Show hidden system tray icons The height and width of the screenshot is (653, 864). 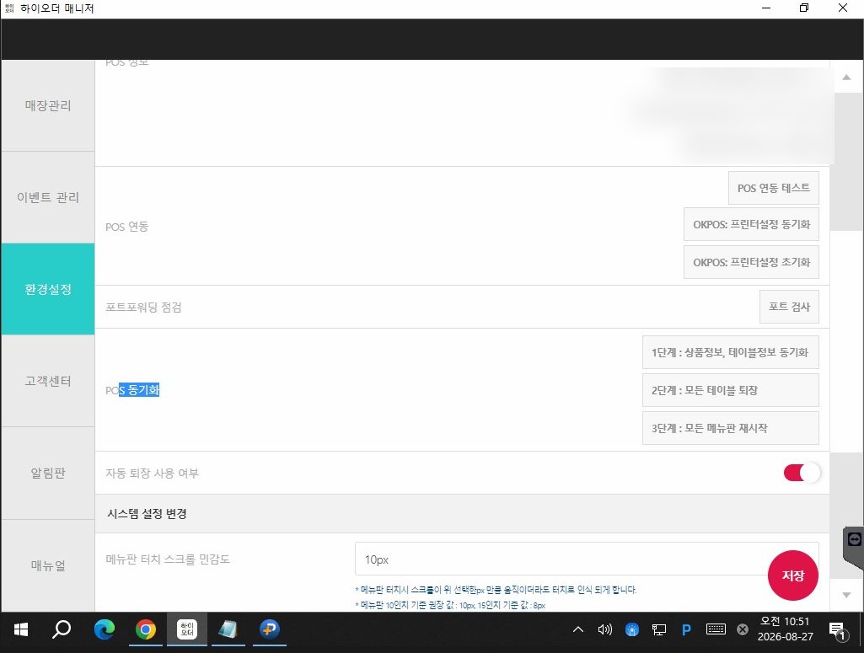coord(578,629)
